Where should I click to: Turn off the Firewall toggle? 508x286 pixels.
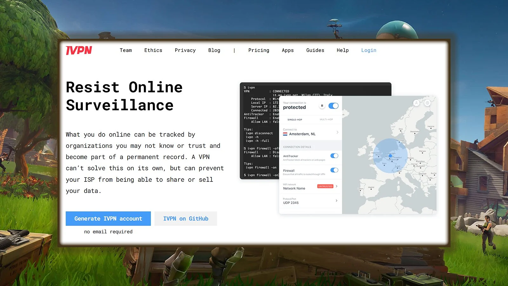(334, 170)
